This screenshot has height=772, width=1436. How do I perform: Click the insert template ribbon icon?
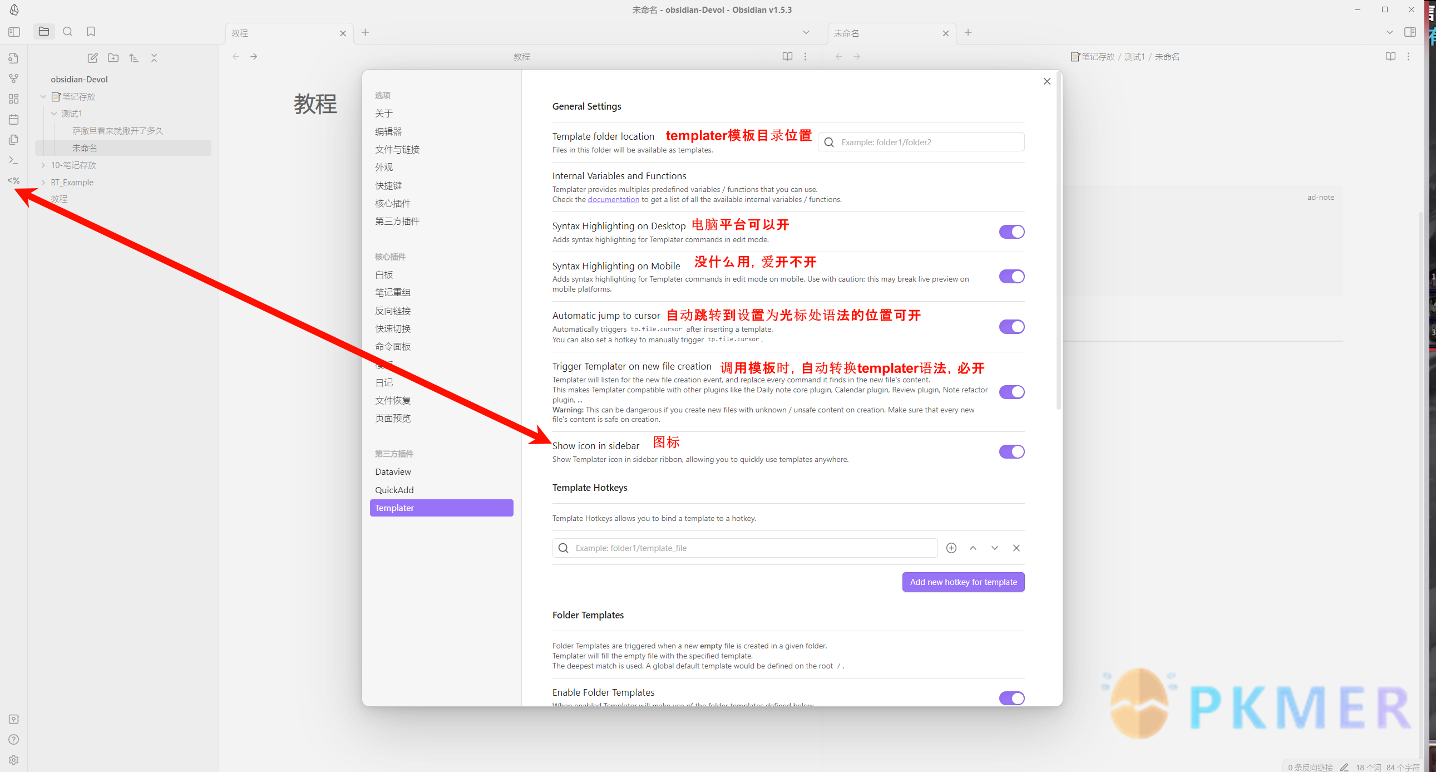(x=14, y=140)
